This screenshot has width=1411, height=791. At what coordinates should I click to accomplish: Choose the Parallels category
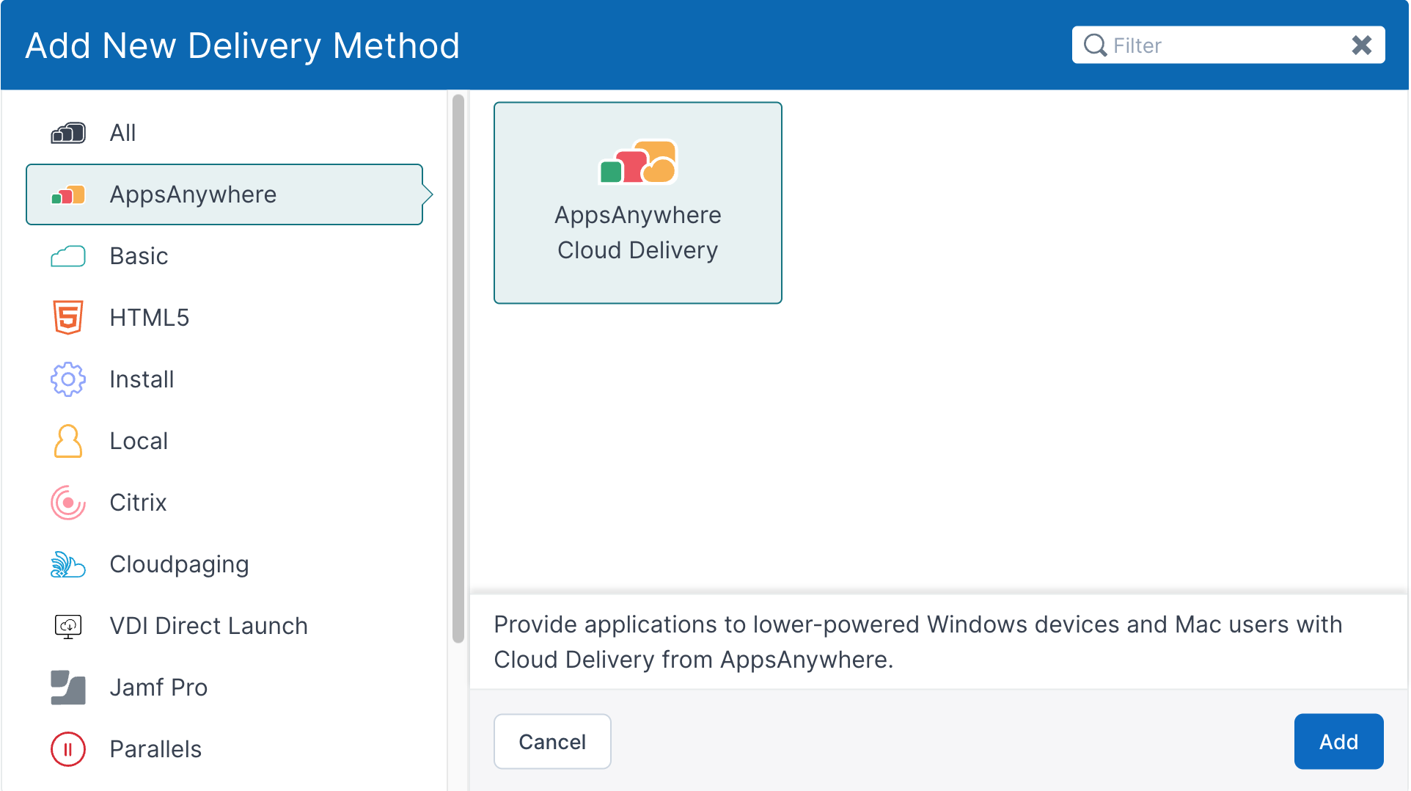224,749
